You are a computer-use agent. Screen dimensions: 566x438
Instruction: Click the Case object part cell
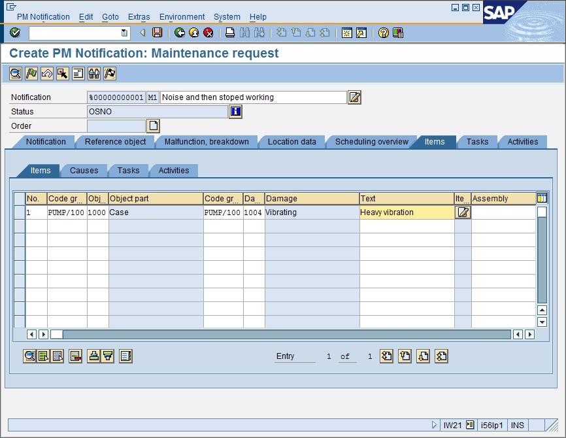point(156,212)
